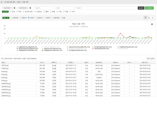Open the 파일 breadcrumb link
The height and width of the screenshot is (127, 157).
click(x=19, y=2)
